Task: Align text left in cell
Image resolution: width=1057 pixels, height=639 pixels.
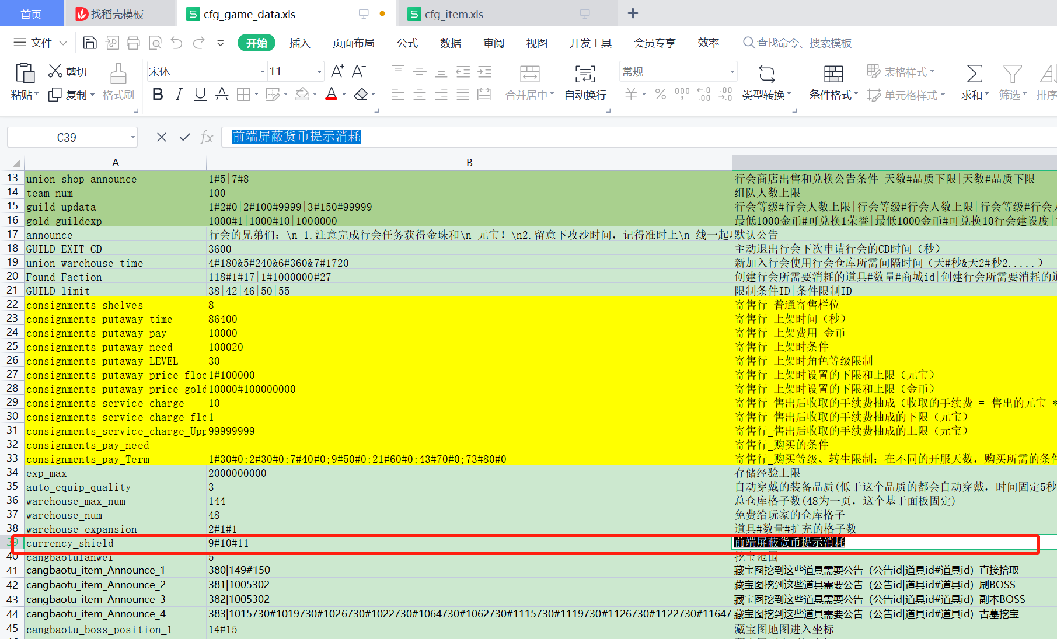Action: (x=398, y=94)
